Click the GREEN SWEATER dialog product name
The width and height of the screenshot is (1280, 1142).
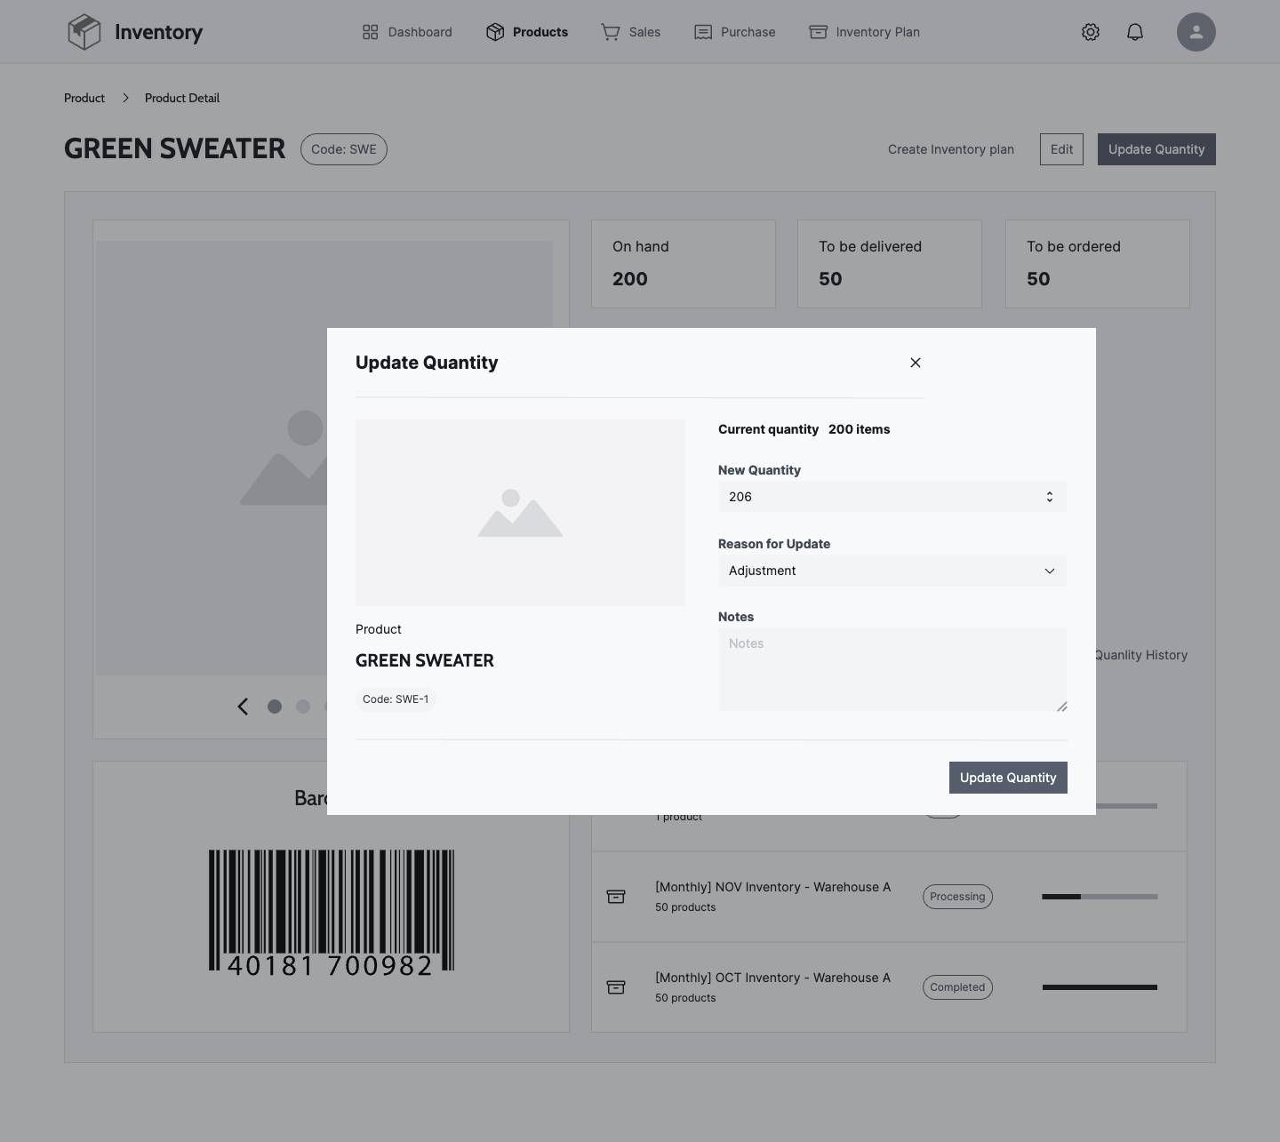(x=425, y=660)
